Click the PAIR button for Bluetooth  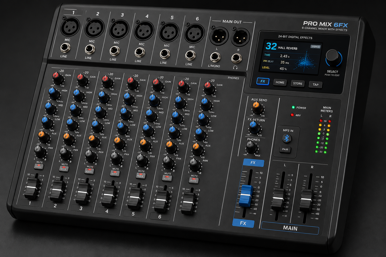285,149
